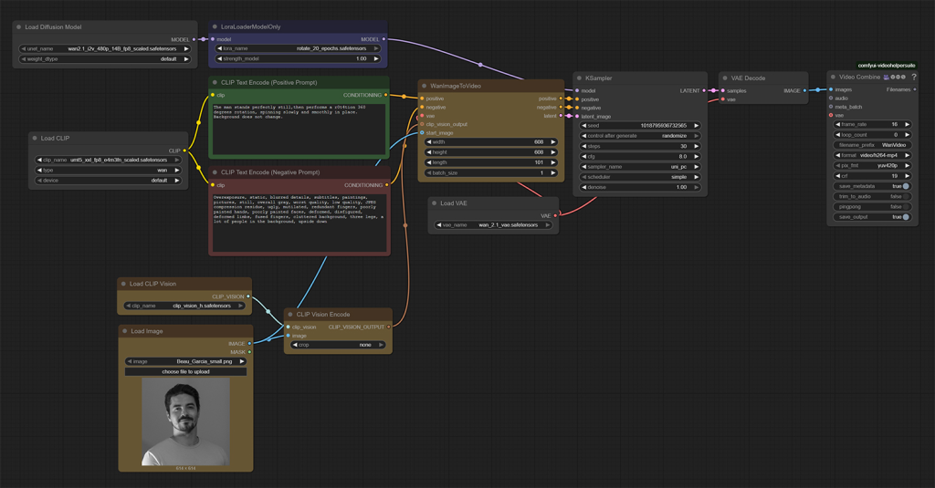The width and height of the screenshot is (935, 488).
Task: Collapse the KSampler node using its title dot
Action: 580,78
